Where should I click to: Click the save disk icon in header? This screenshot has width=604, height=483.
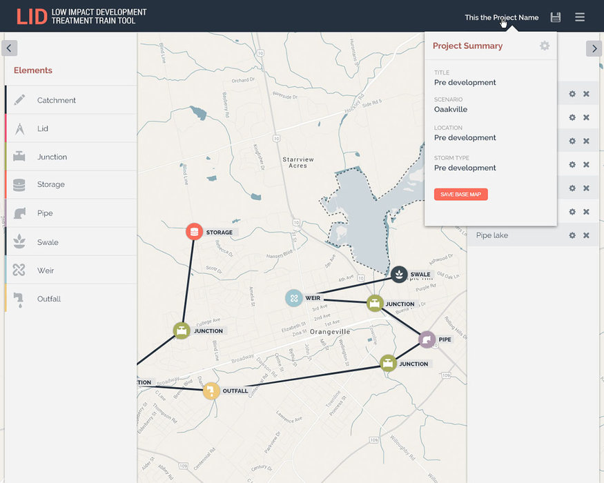point(556,17)
